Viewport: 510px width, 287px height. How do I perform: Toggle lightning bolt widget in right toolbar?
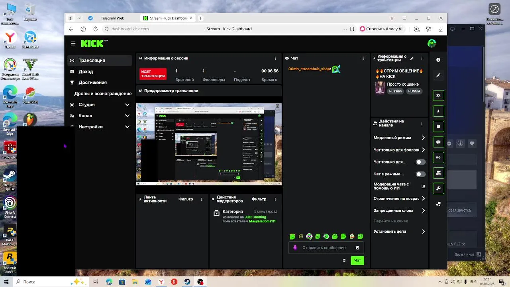(438, 111)
